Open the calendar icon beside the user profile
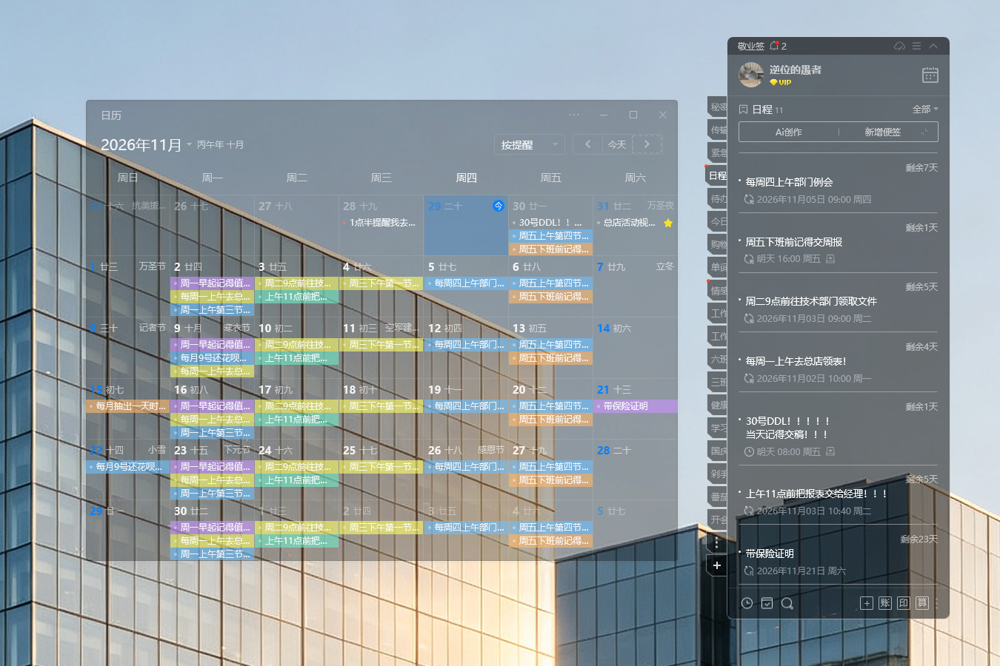The height and width of the screenshot is (666, 1000). (930, 75)
